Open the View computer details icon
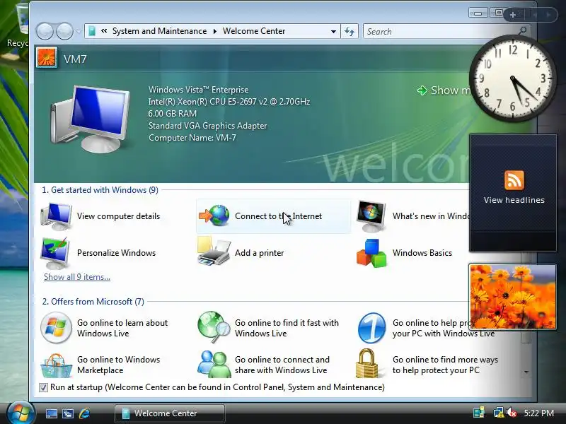This screenshot has height=424, width=566. pos(56,216)
